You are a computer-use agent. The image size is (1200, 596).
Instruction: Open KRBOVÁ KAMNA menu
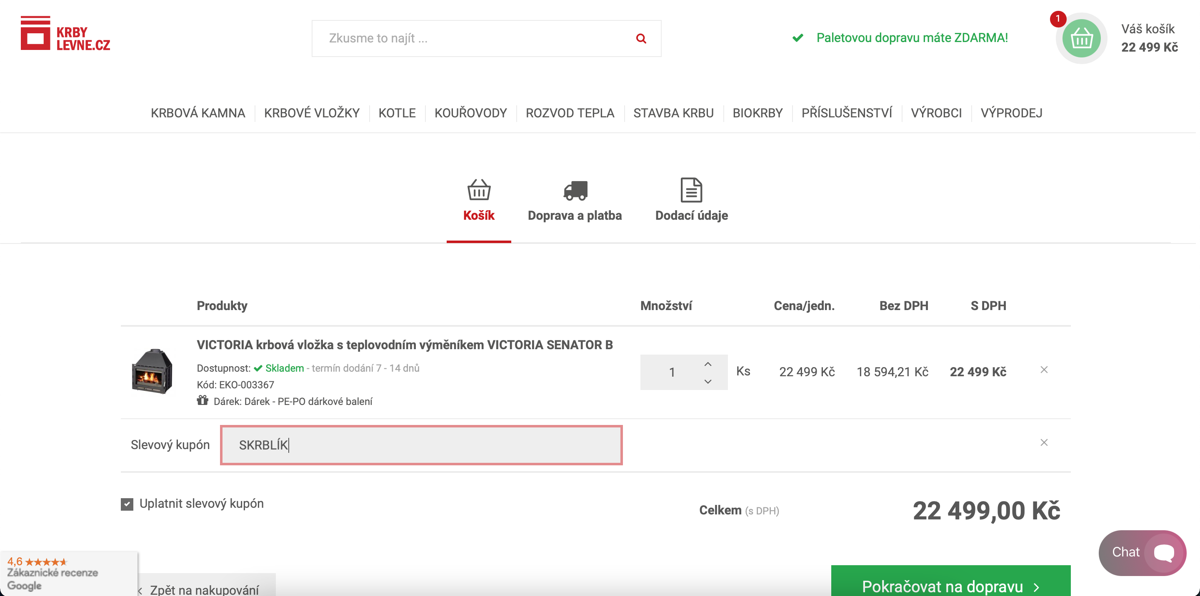click(x=198, y=113)
